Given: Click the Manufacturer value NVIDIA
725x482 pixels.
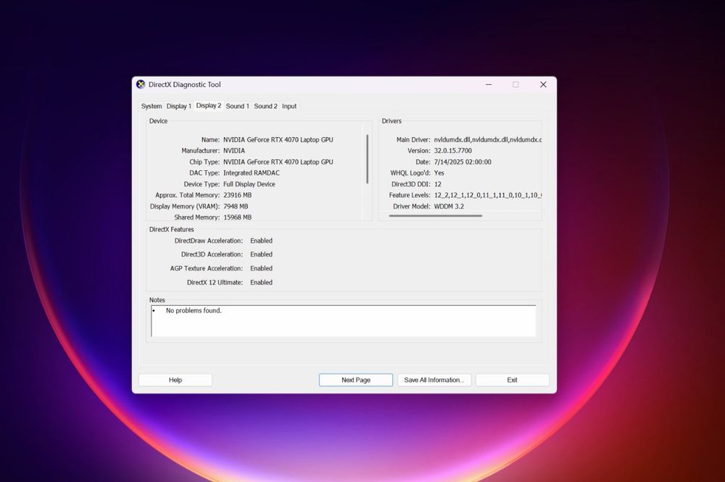Looking at the screenshot, I should 234,151.
